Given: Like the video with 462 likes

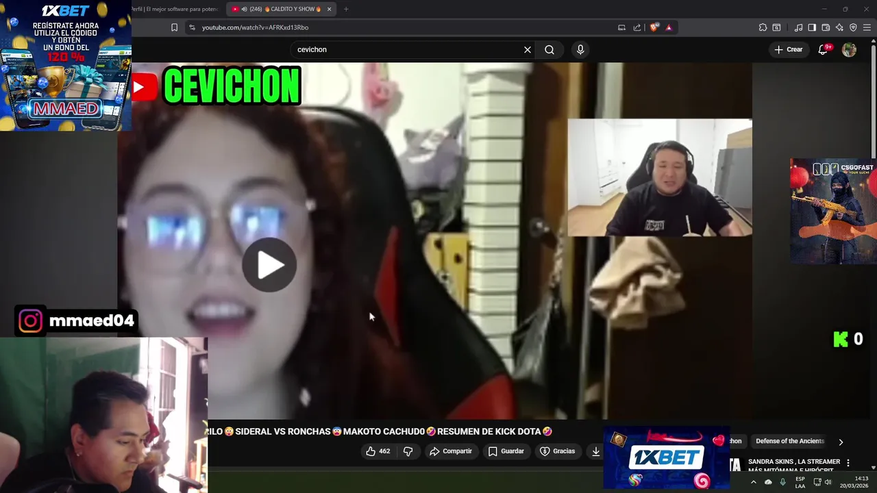Looking at the screenshot, I should click(378, 451).
